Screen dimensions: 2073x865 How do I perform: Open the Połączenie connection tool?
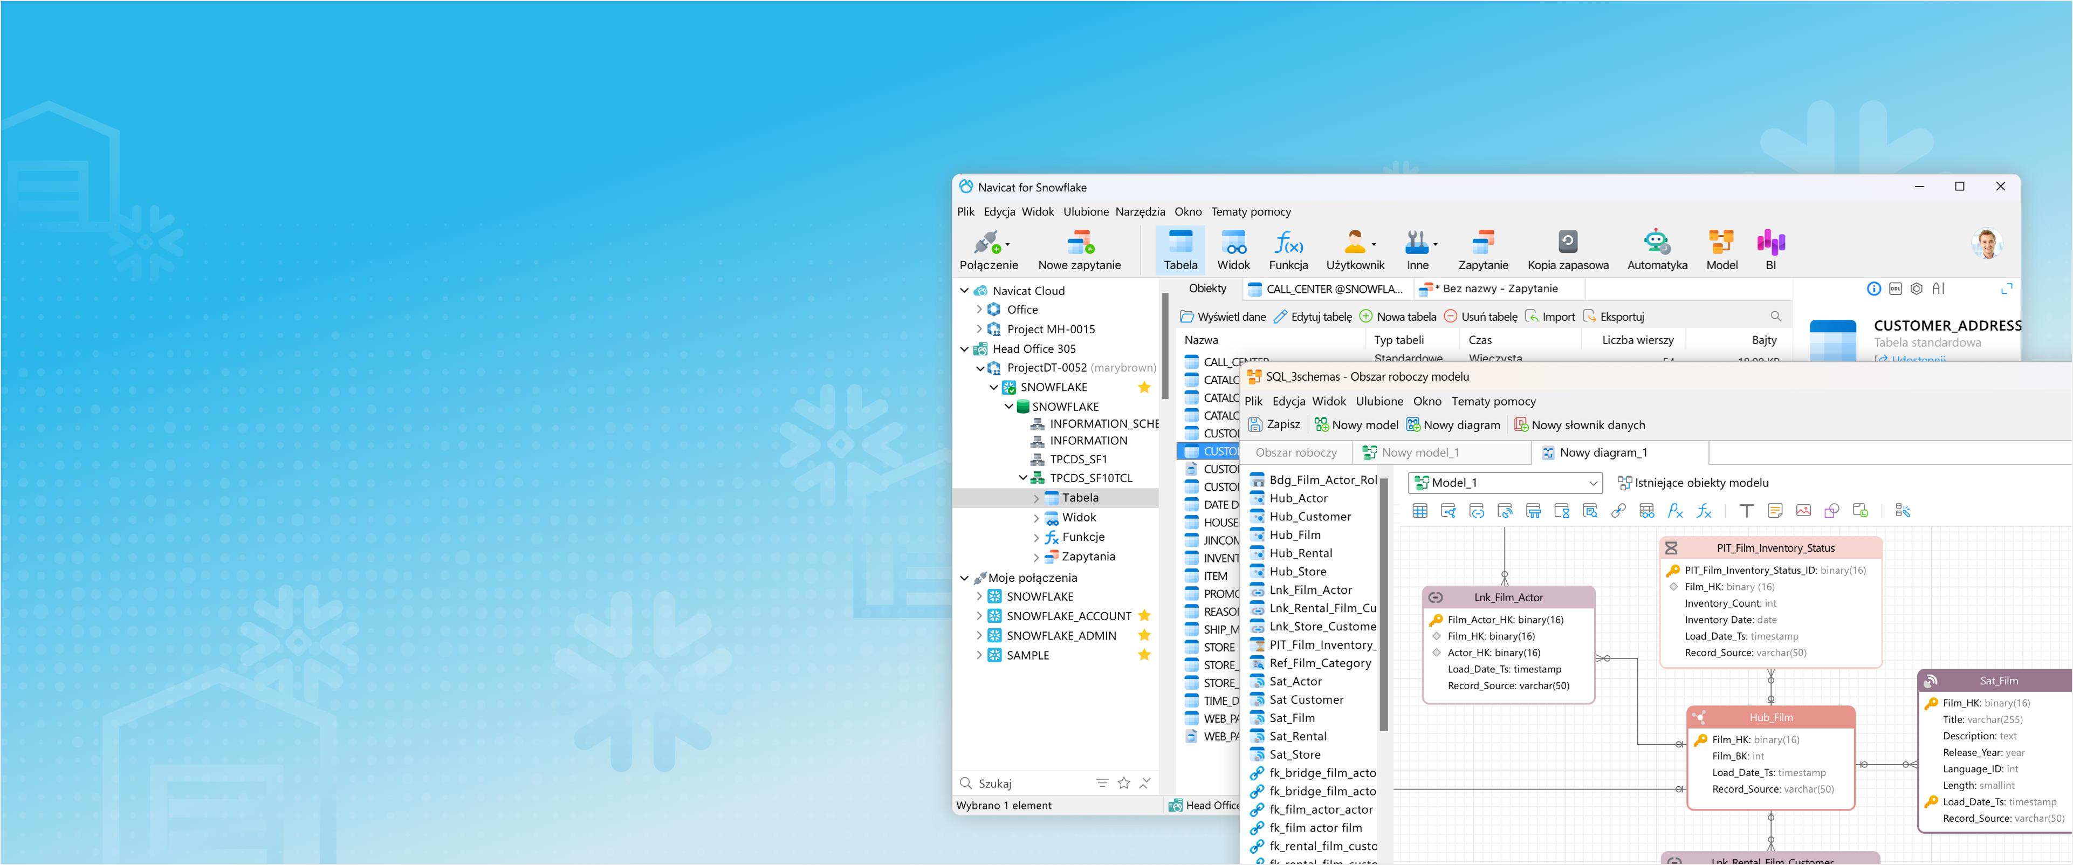(988, 250)
